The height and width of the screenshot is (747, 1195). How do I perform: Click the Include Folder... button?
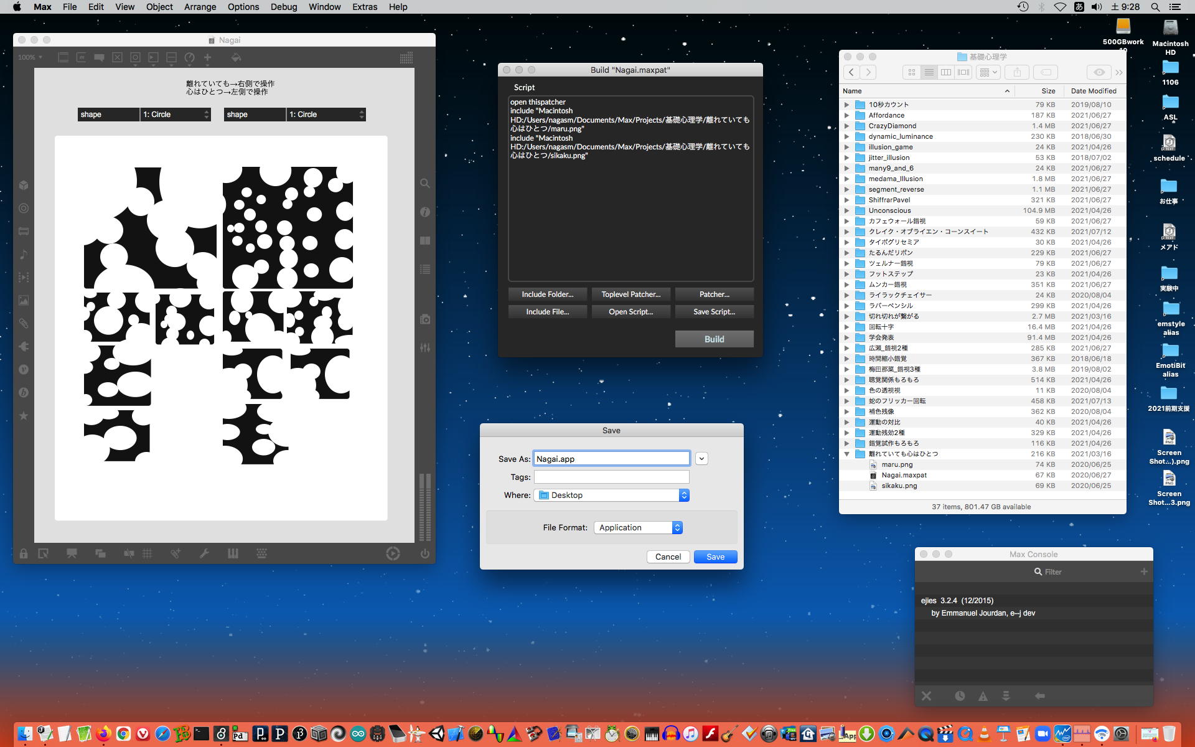[547, 294]
